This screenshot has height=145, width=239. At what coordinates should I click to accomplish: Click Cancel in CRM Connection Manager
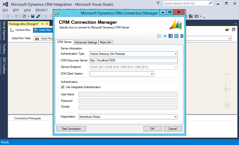(x=173, y=129)
